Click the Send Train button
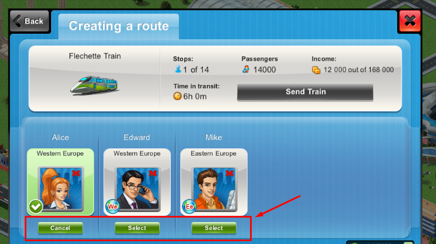The height and width of the screenshot is (244, 436). (305, 92)
